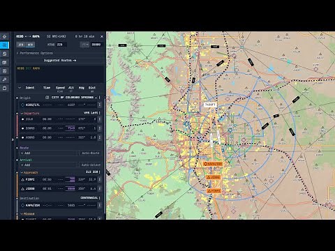This screenshot has width=335, height=251.
Task: Click the Speed column header
Action: click(x=60, y=88)
